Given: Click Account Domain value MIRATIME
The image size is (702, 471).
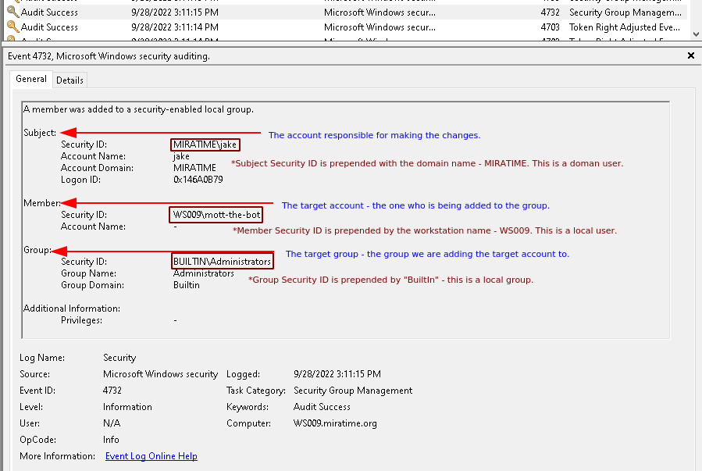Looking at the screenshot, I should 194,168.
